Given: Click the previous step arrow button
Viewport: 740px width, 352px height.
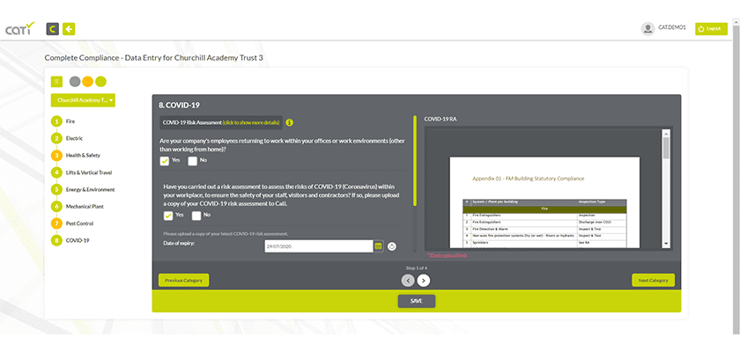Looking at the screenshot, I should click(408, 281).
